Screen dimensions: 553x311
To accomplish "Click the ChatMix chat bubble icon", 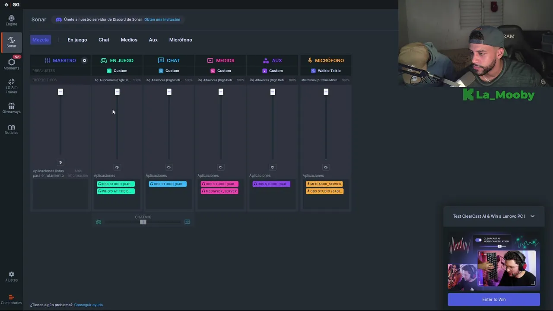I will click(187, 222).
